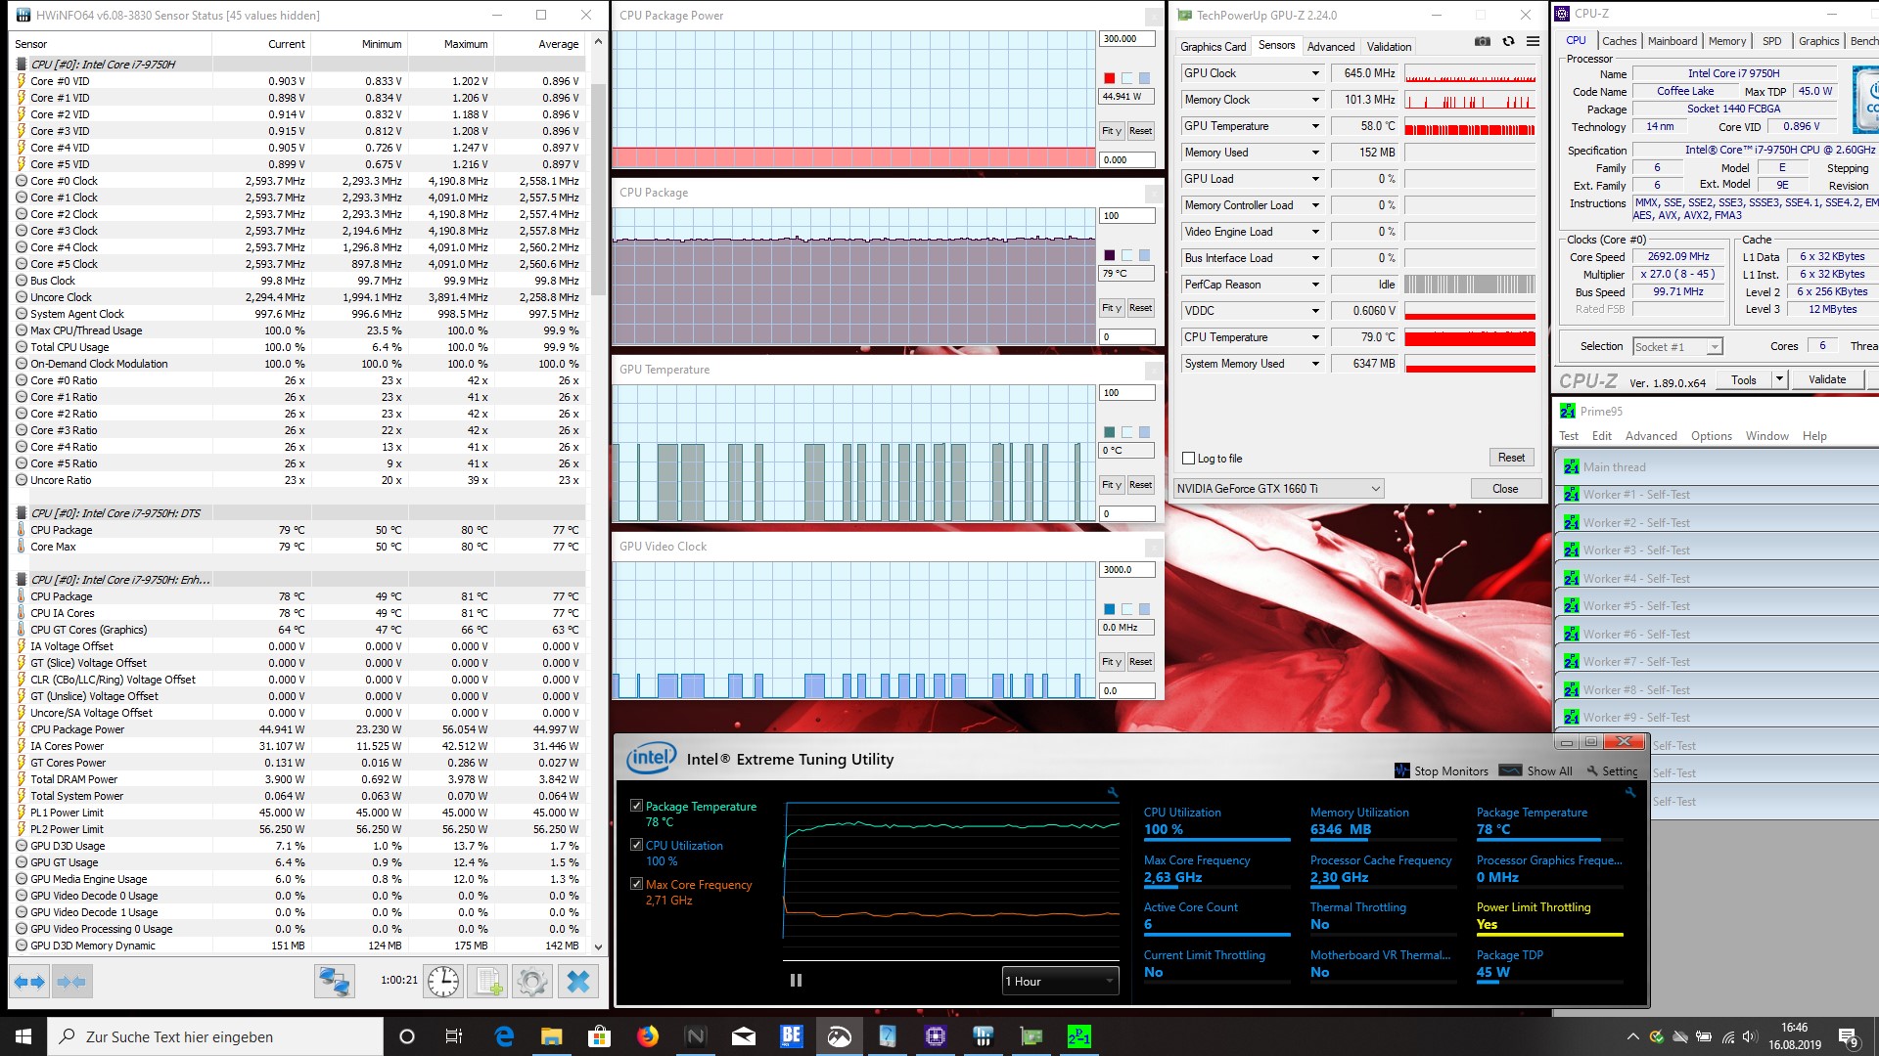Screen dimensions: 1879x1056
Task: Click HWiNFO blue X close sensors icon
Action: [x=578, y=981]
